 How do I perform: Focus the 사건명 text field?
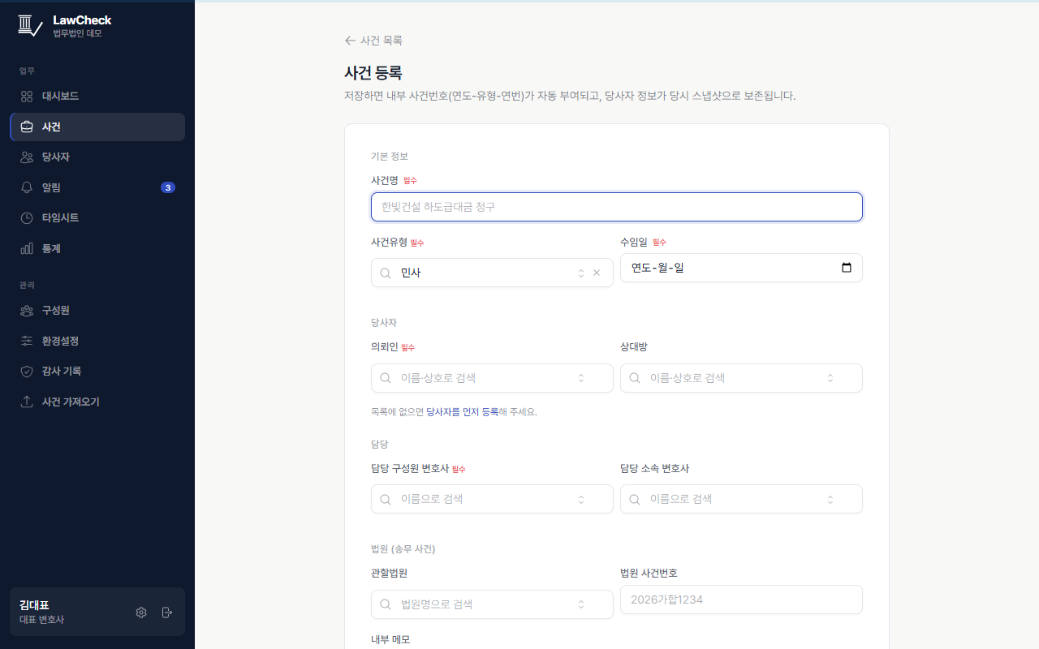[617, 207]
